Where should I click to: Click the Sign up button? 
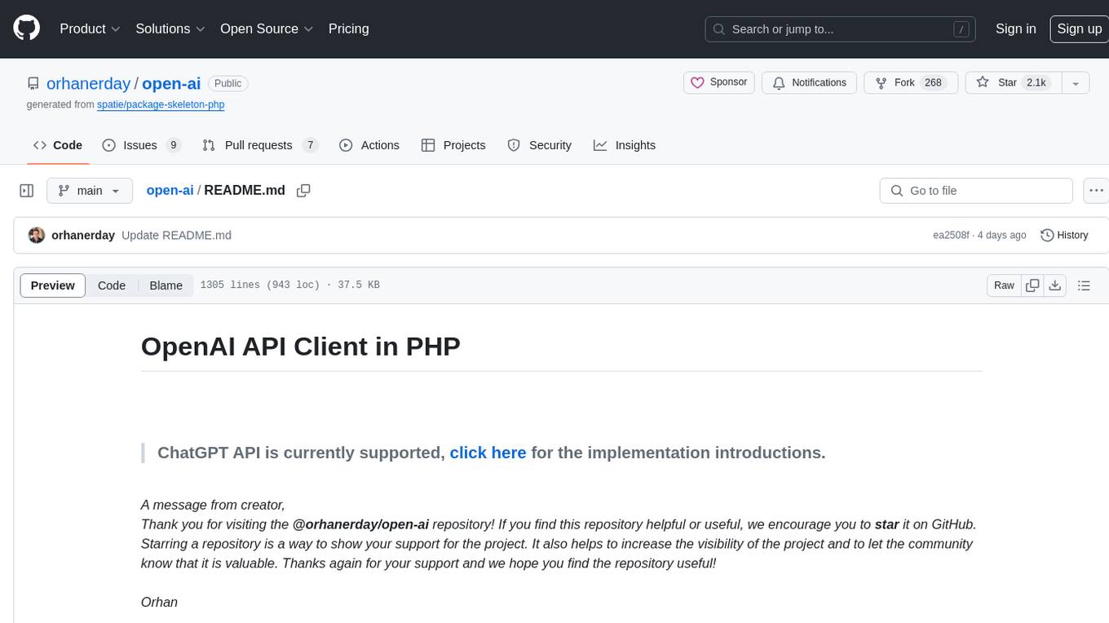click(x=1079, y=29)
